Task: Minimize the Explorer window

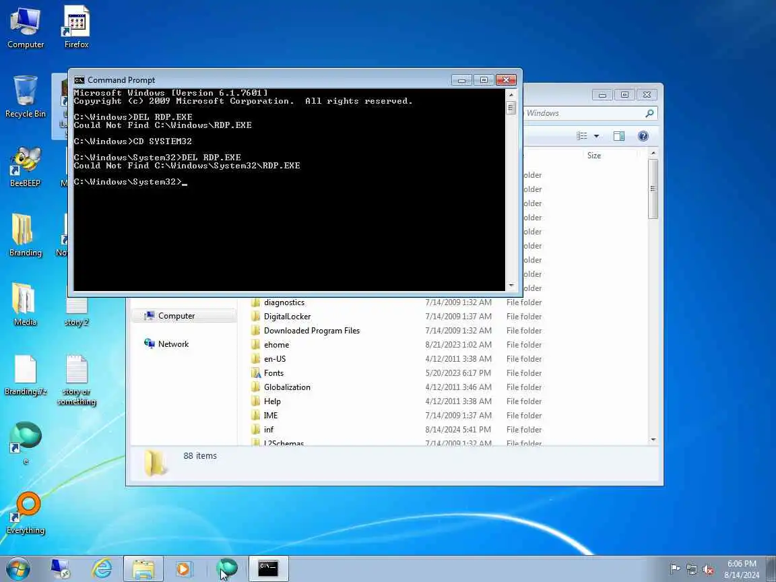Action: (x=602, y=94)
